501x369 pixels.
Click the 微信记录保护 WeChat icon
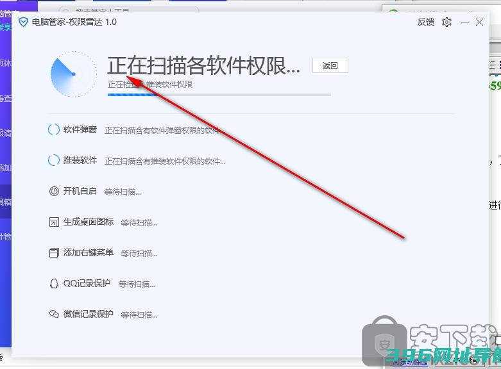tap(54, 314)
